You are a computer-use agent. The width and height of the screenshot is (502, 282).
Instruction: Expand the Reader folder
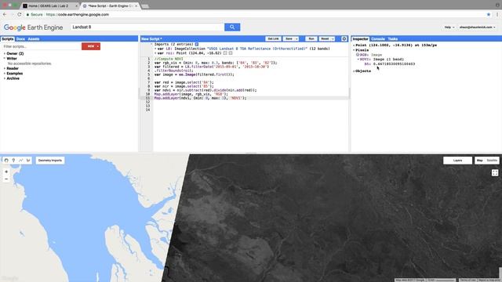(x=5, y=68)
